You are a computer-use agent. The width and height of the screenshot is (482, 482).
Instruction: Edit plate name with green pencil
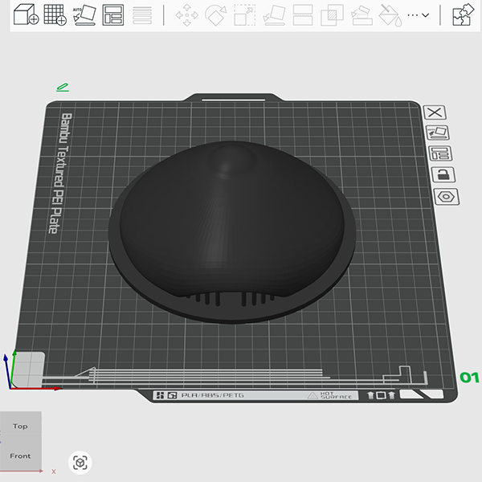pos(63,87)
